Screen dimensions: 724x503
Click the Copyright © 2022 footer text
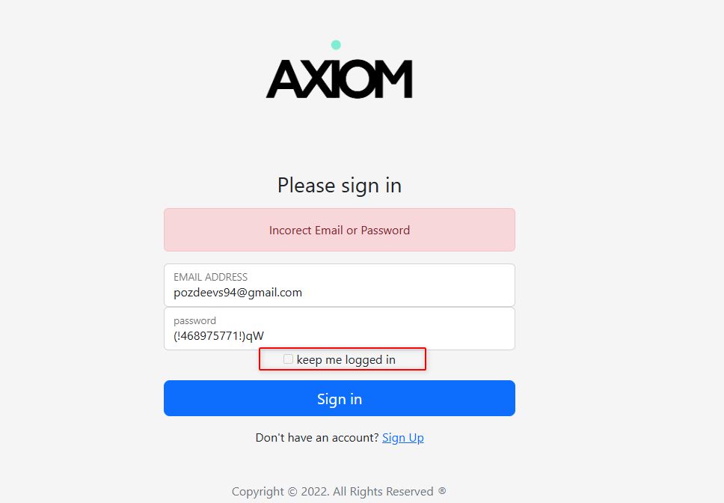[x=333, y=492]
